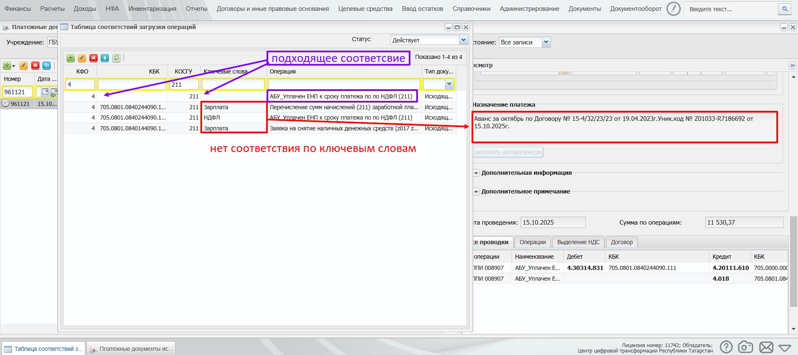Click the Номер filter field containing 961121
Viewport: 798px width, 355px height.
pyautogui.click(x=17, y=92)
